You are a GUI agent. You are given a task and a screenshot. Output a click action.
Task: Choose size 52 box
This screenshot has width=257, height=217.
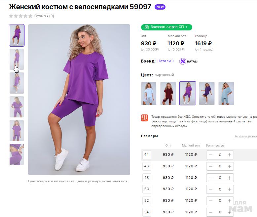(147, 201)
